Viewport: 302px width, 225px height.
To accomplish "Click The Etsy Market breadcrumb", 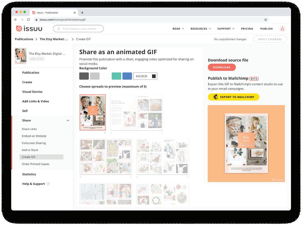I will [x=54, y=39].
